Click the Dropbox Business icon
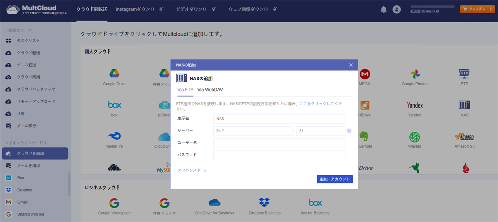The height and width of the screenshot is (222, 498). point(265,203)
